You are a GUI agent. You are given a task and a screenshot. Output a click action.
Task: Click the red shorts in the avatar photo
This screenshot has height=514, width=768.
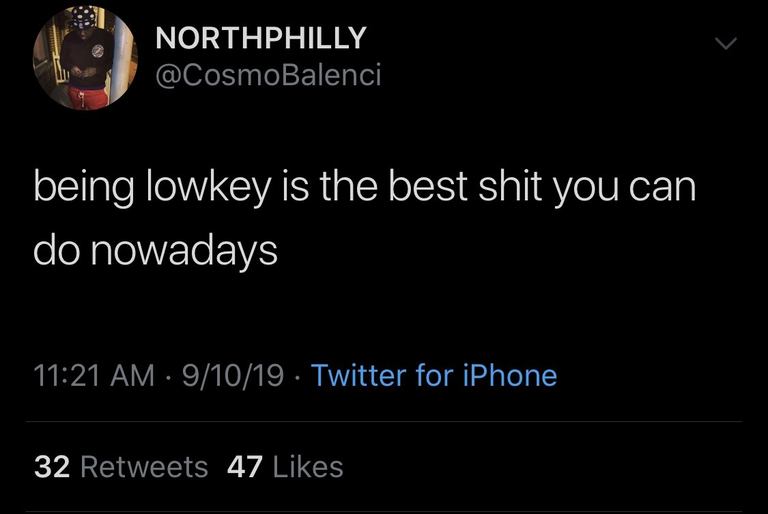coord(87,96)
